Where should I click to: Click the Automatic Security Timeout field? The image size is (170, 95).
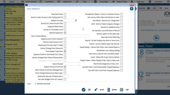pos(66,76)
